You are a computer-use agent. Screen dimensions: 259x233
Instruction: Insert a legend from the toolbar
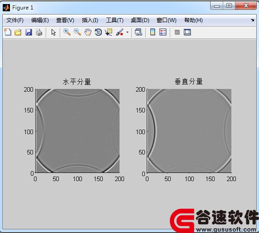pyautogui.click(x=163, y=32)
